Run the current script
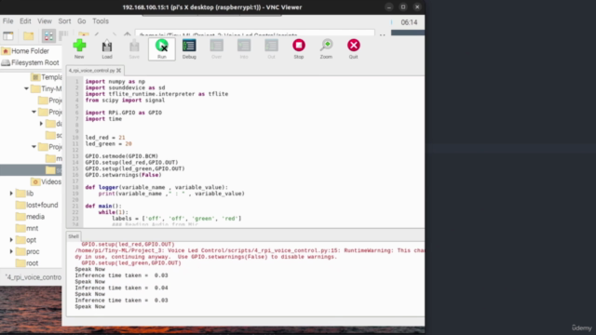The height and width of the screenshot is (335, 596). [x=162, y=49]
